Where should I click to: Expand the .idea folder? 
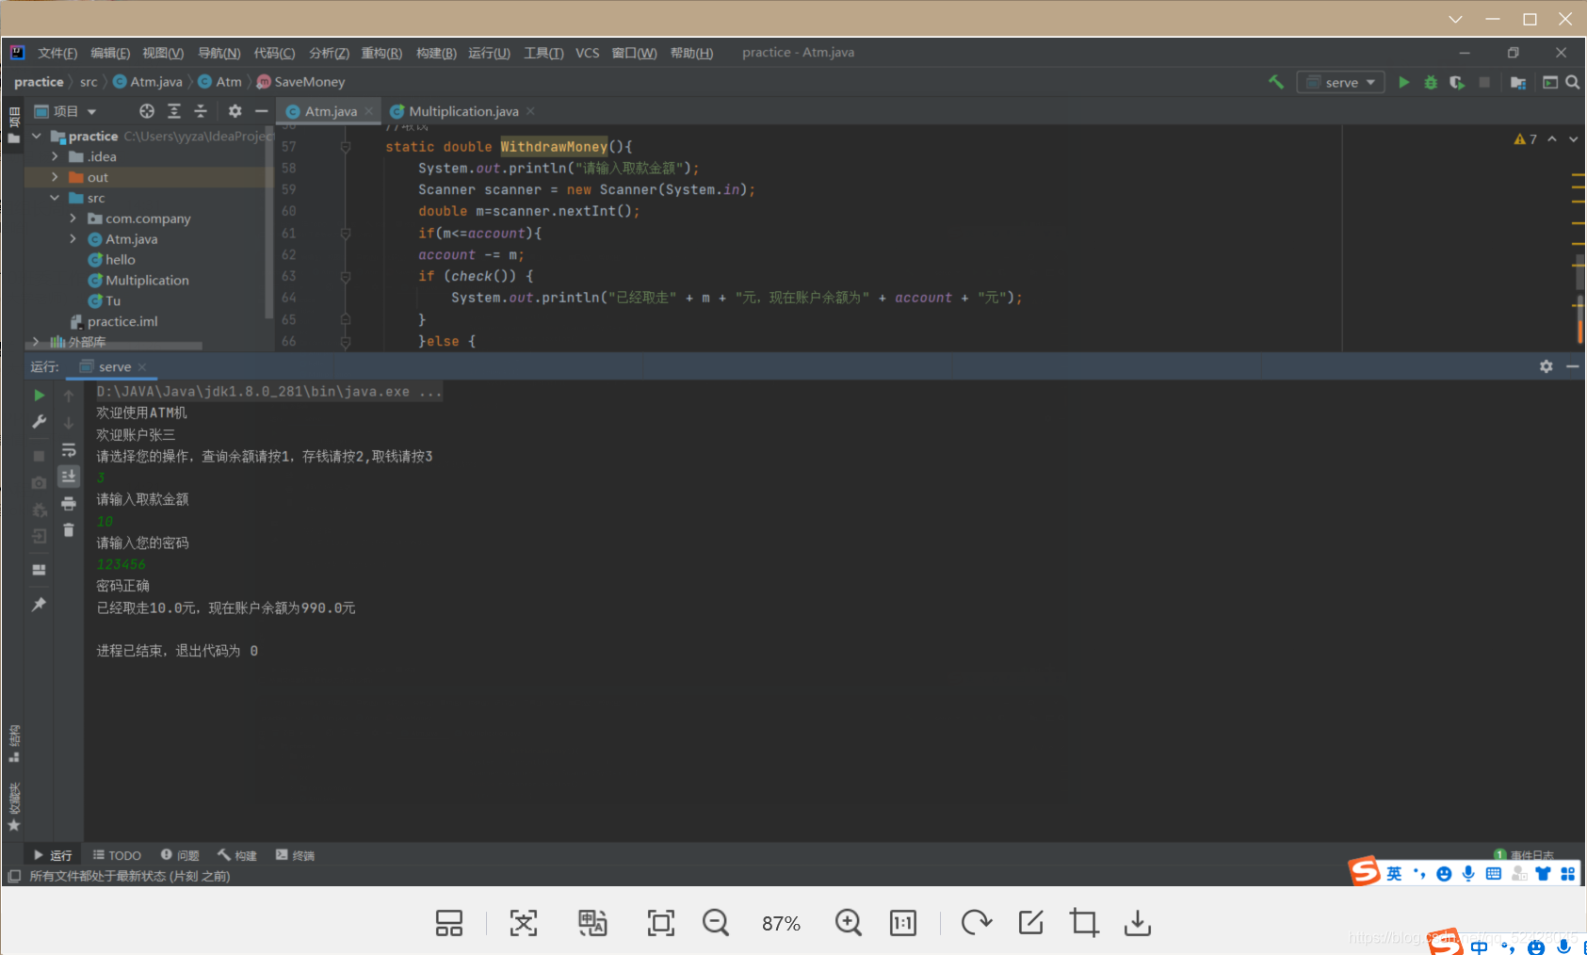coord(55,156)
